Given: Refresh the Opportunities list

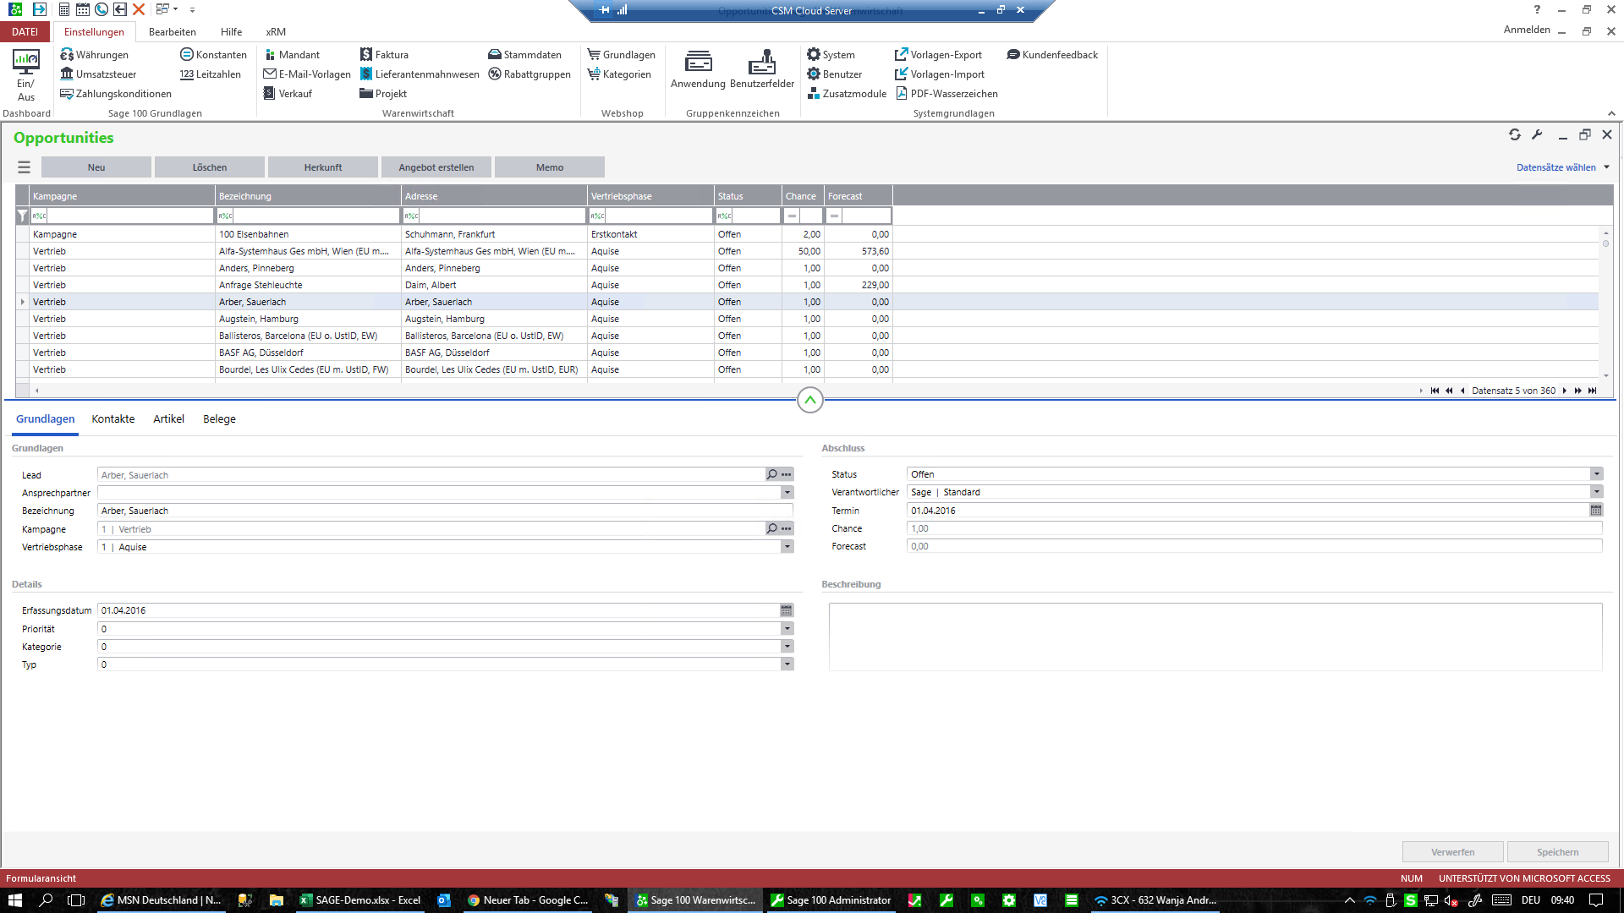Looking at the screenshot, I should (1514, 134).
